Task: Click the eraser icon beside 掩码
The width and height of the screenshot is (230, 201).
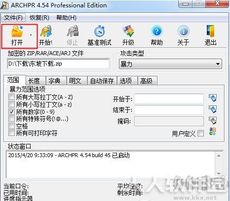Action: coord(213,121)
